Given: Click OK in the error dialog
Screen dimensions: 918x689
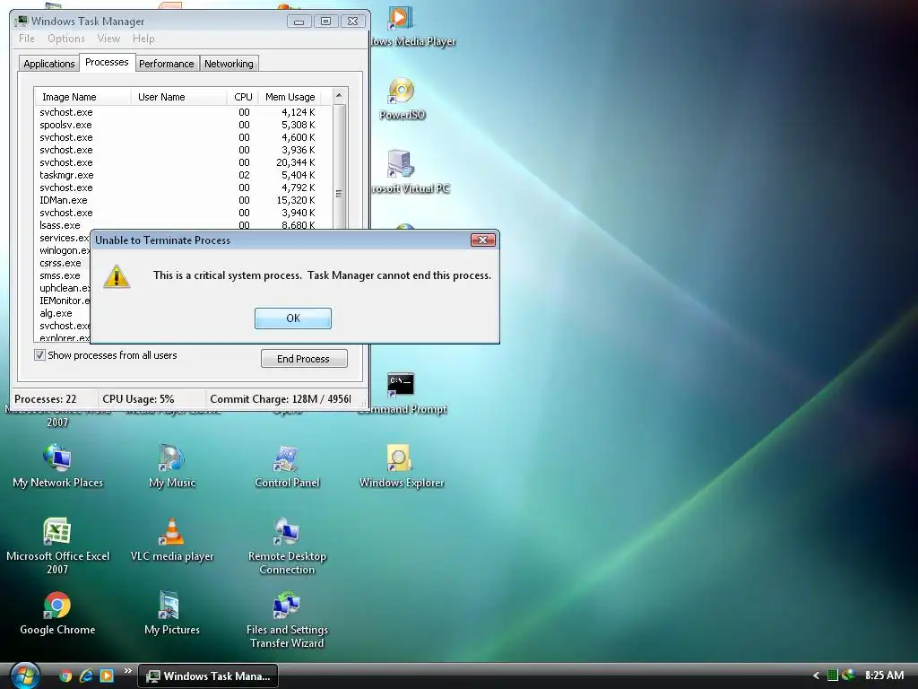Looking at the screenshot, I should pos(293,318).
